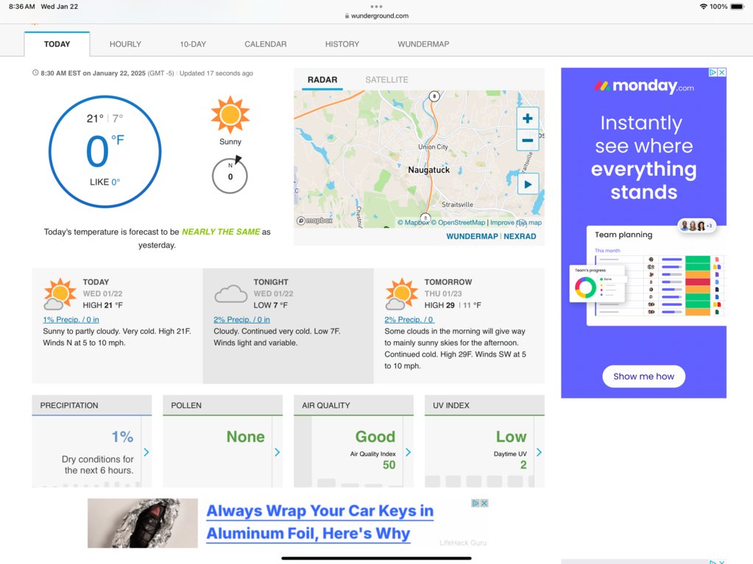Close the car keys banner ad
The image size is (753, 564).
click(484, 503)
